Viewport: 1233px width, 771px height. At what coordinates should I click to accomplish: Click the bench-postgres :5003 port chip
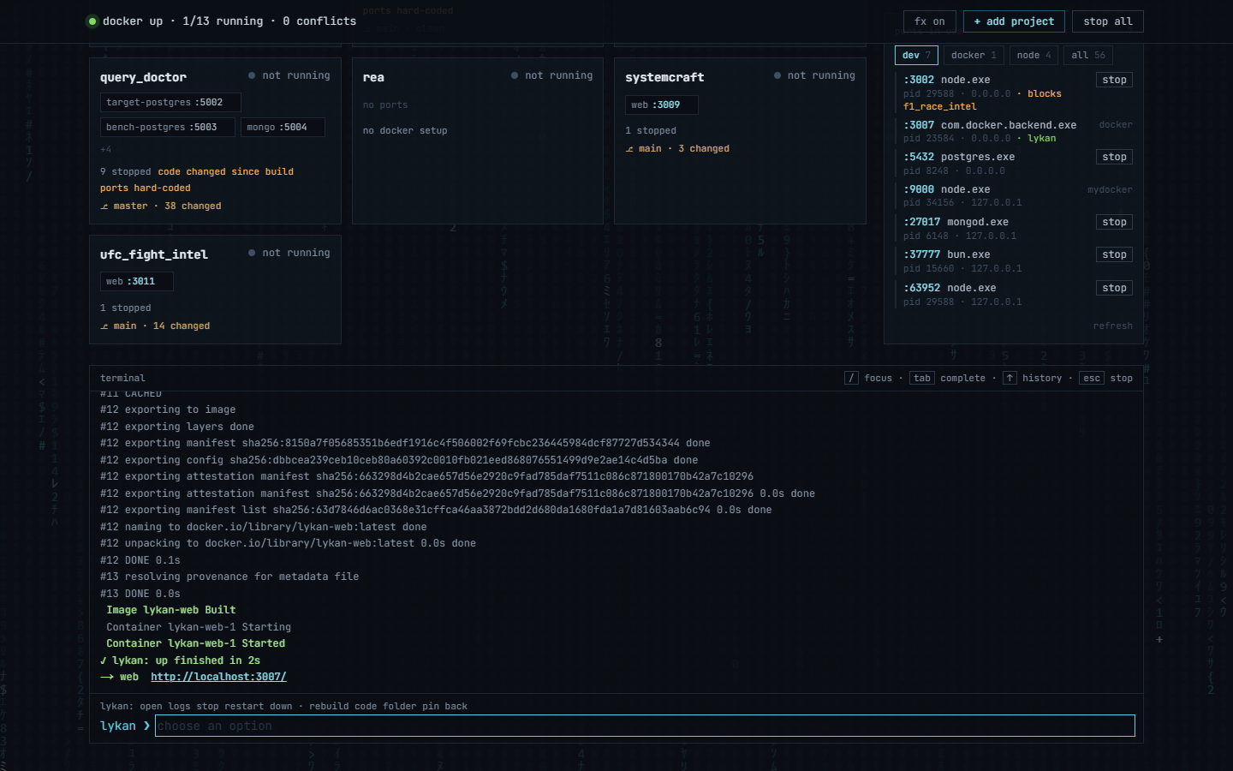coord(168,127)
